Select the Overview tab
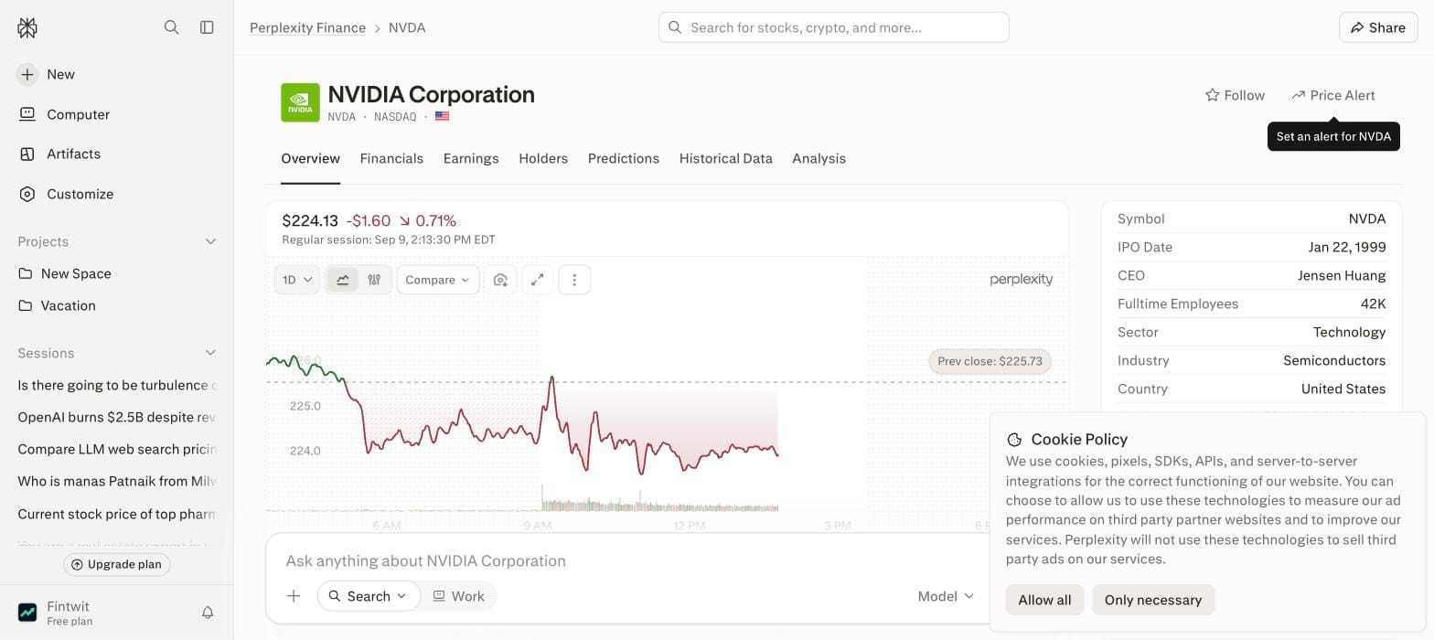Viewport: 1434px width, 640px height. pyautogui.click(x=310, y=158)
